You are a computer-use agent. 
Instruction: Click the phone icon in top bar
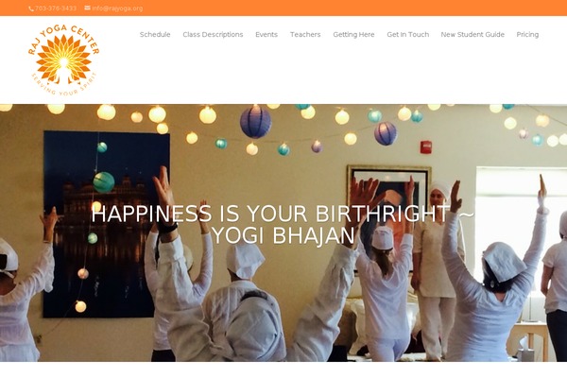31,9
